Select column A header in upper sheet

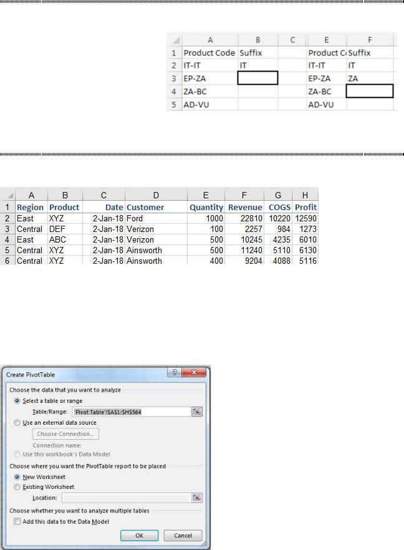click(210, 40)
